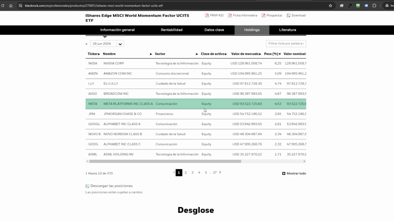Image resolution: width=394 pixels, height=221 pixels.
Task: Click AMAZON COM INC name cell
Action: 118,73
